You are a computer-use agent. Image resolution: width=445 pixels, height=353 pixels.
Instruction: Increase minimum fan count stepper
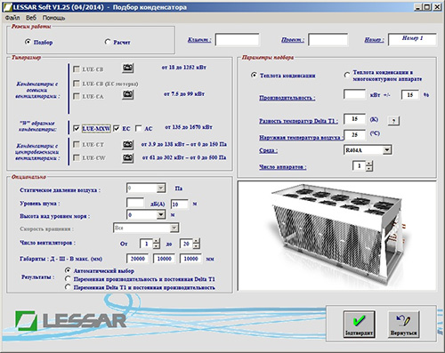tap(157, 241)
